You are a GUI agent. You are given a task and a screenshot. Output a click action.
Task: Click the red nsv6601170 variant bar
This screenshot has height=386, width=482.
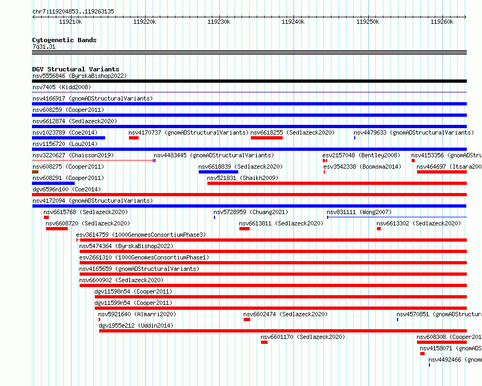coord(264,342)
